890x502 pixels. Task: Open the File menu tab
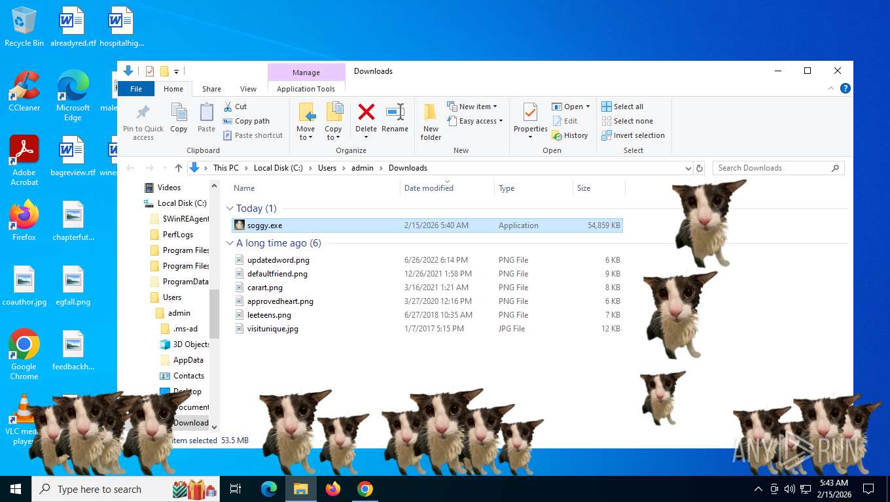tap(136, 89)
